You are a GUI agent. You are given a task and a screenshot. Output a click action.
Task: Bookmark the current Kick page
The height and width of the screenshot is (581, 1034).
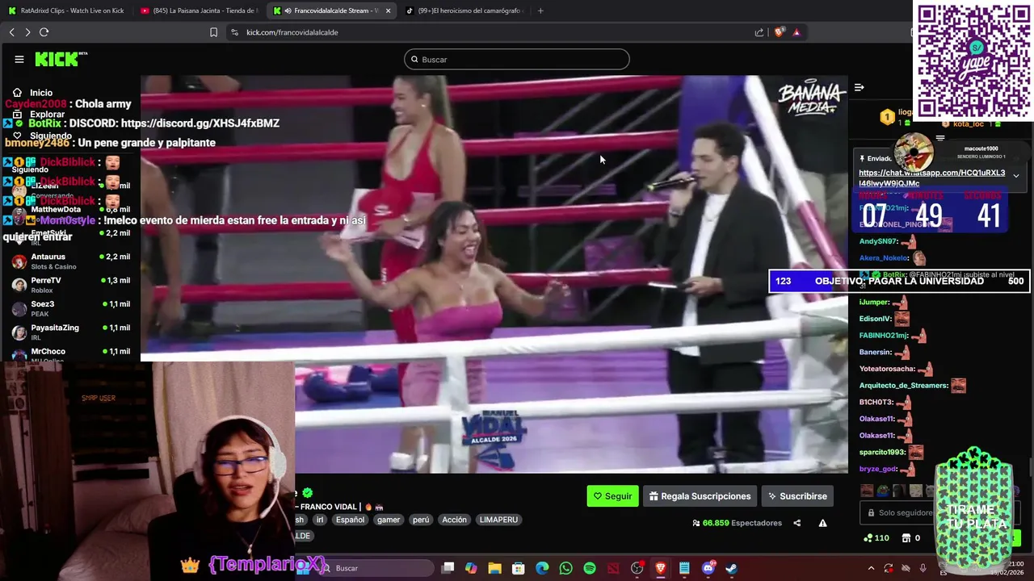(x=213, y=32)
